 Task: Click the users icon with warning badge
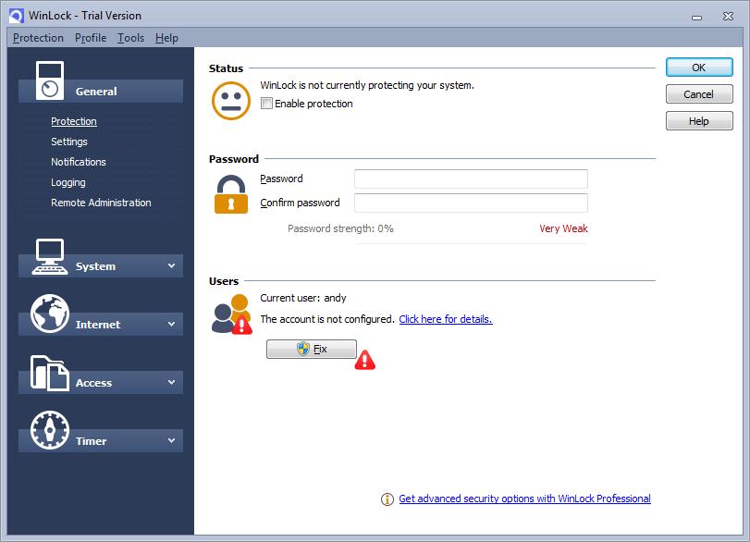(x=231, y=314)
